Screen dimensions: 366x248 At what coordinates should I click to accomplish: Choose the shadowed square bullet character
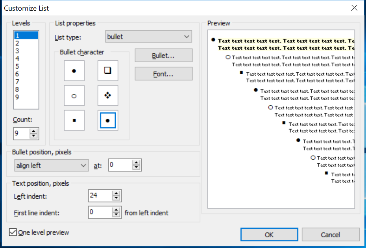107,71
